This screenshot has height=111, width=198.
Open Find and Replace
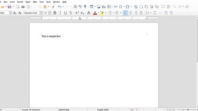(75, 7)
